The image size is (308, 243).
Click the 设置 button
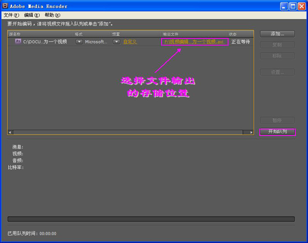(277, 72)
